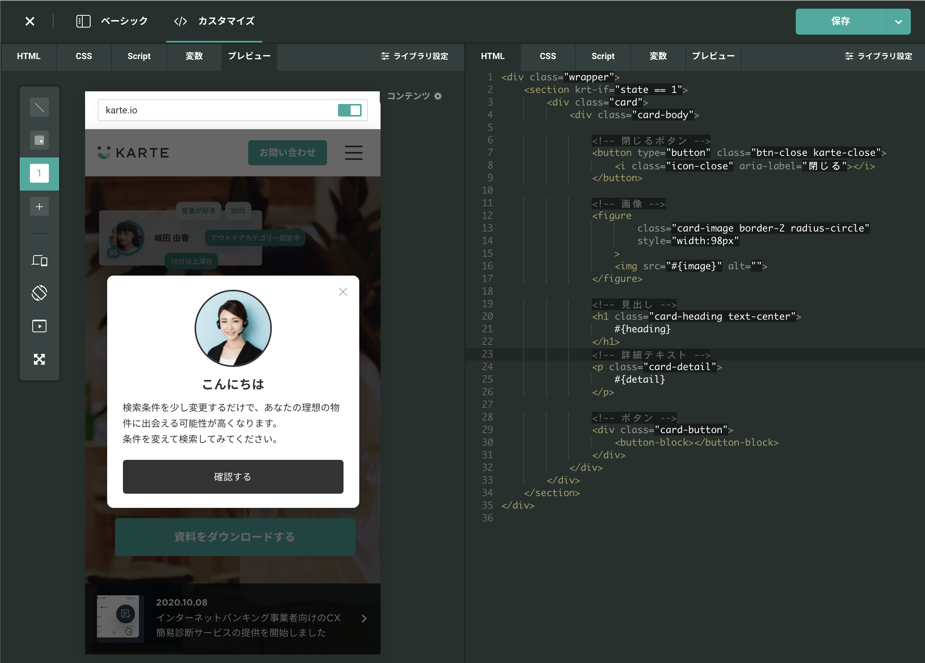Expand the save button dropdown arrow

898,22
